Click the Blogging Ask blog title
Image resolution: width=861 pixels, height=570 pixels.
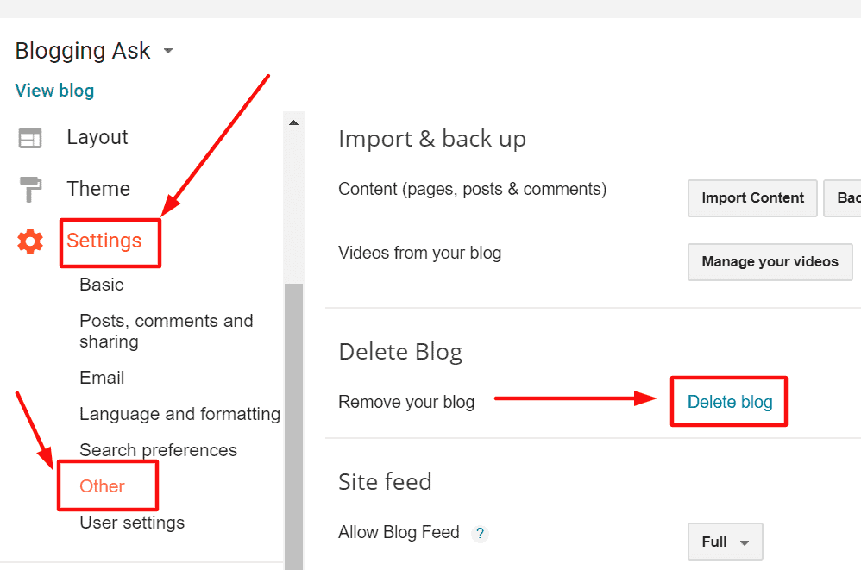[x=82, y=51]
